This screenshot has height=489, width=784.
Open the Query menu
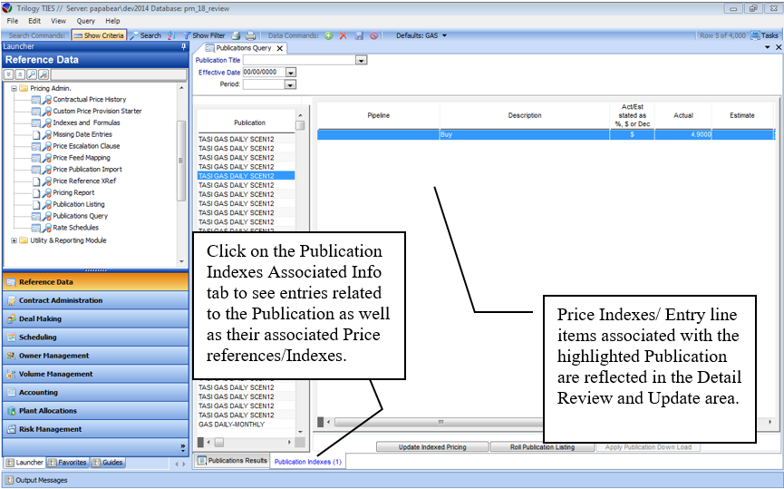(85, 20)
